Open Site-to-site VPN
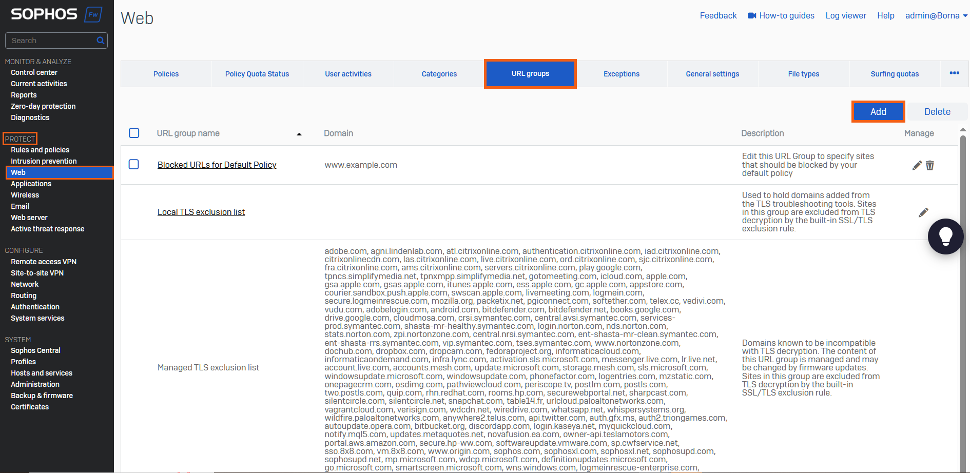Image resolution: width=970 pixels, height=473 pixels. 37,273
